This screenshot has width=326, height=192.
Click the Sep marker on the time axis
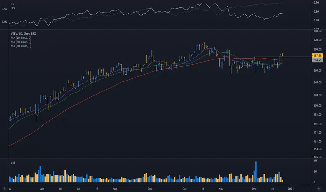point(150,189)
